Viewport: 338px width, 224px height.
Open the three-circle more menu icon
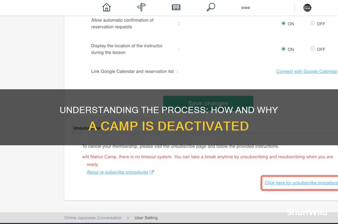pyautogui.click(x=246, y=8)
